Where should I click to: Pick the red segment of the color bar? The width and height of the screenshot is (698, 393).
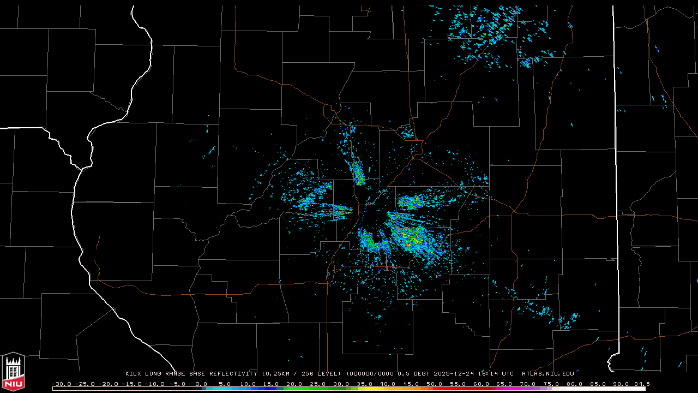(458, 389)
